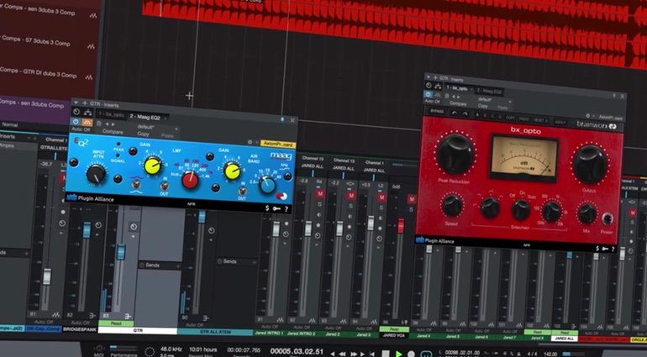Click the 00005.03.02.51 position display
The width and height of the screenshot is (647, 357).
point(297,351)
